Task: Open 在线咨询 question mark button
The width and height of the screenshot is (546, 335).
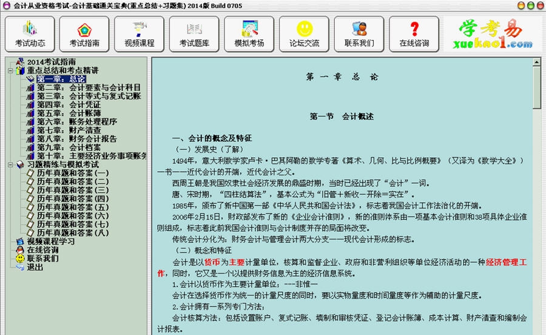Action: coord(414,34)
